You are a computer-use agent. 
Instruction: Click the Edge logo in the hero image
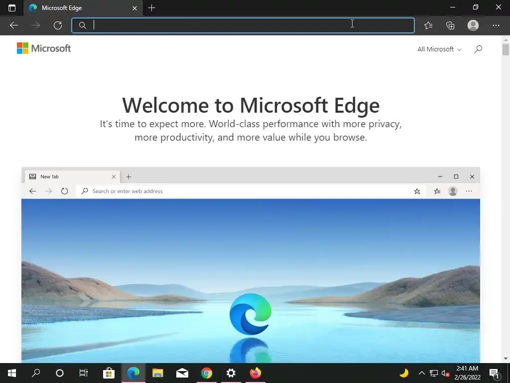(x=250, y=314)
